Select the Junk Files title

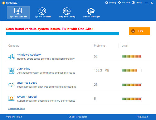pyautogui.click(x=24, y=69)
